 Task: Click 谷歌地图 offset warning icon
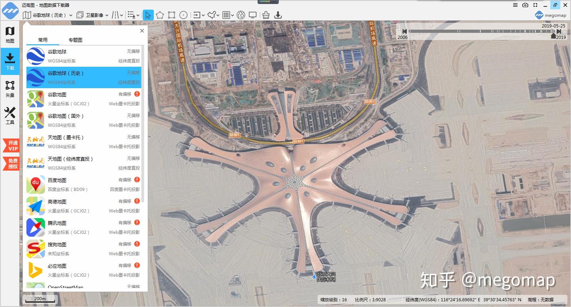(x=137, y=94)
